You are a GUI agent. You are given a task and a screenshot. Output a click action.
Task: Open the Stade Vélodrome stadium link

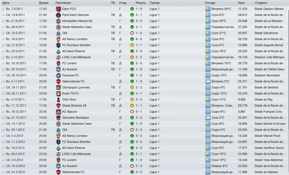[266, 33]
